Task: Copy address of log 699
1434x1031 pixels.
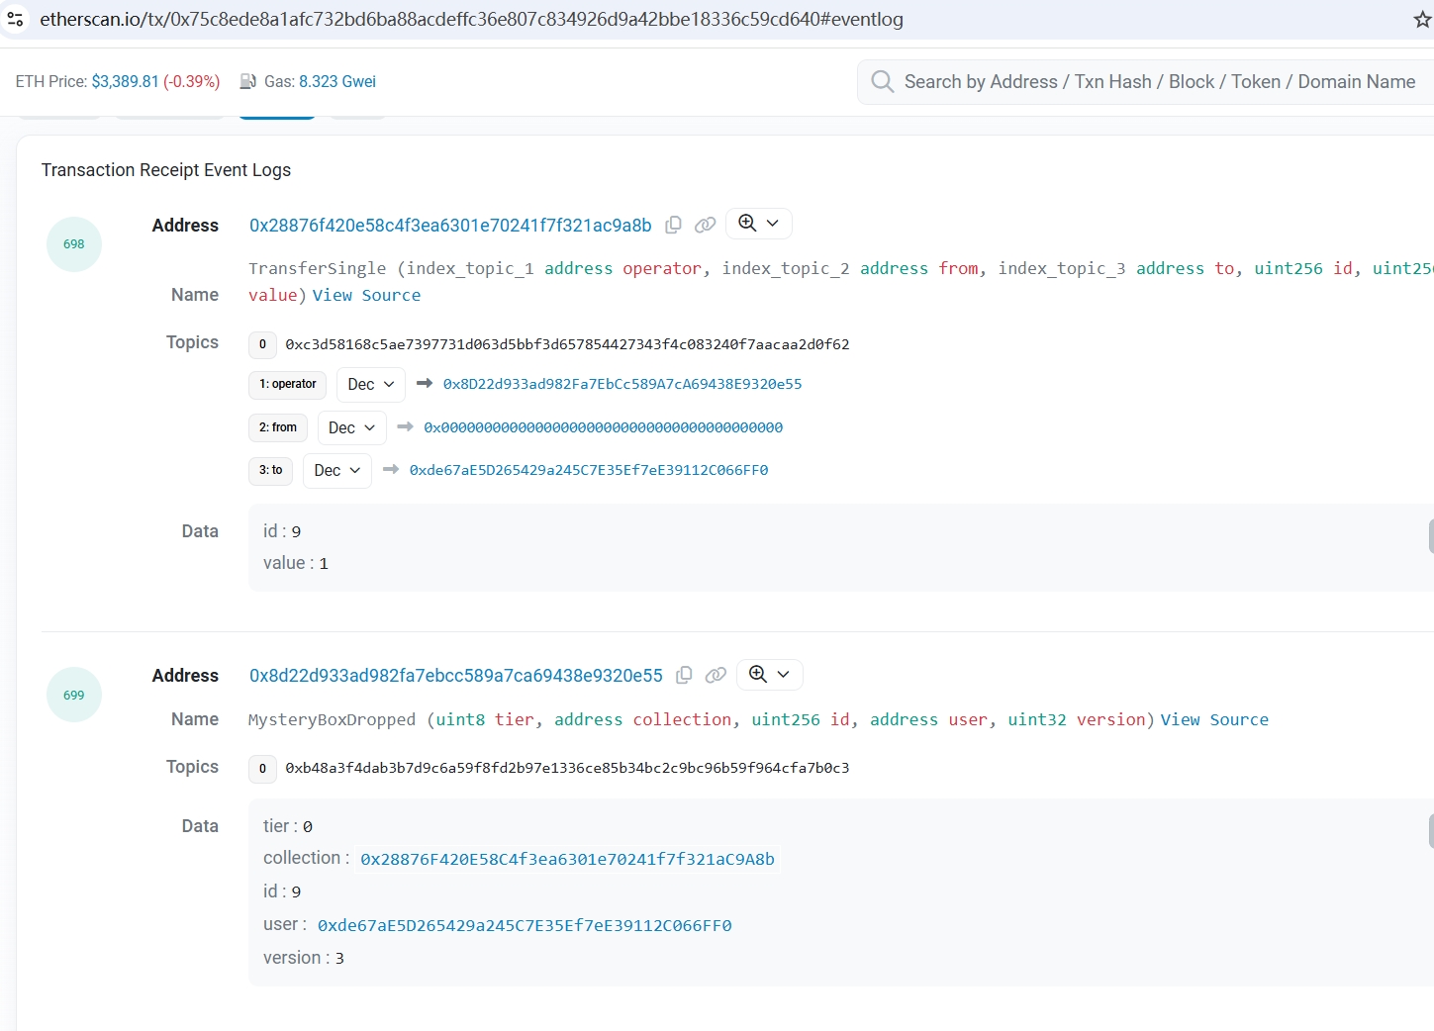Action: (684, 675)
